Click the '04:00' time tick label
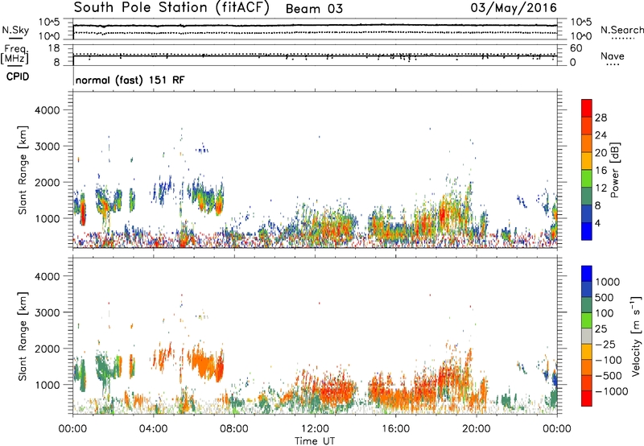Screen dimensions: 644x446 153,429
